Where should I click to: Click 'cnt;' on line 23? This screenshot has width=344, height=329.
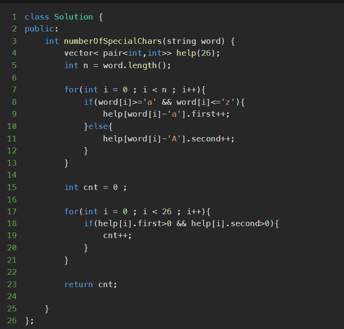point(108,285)
